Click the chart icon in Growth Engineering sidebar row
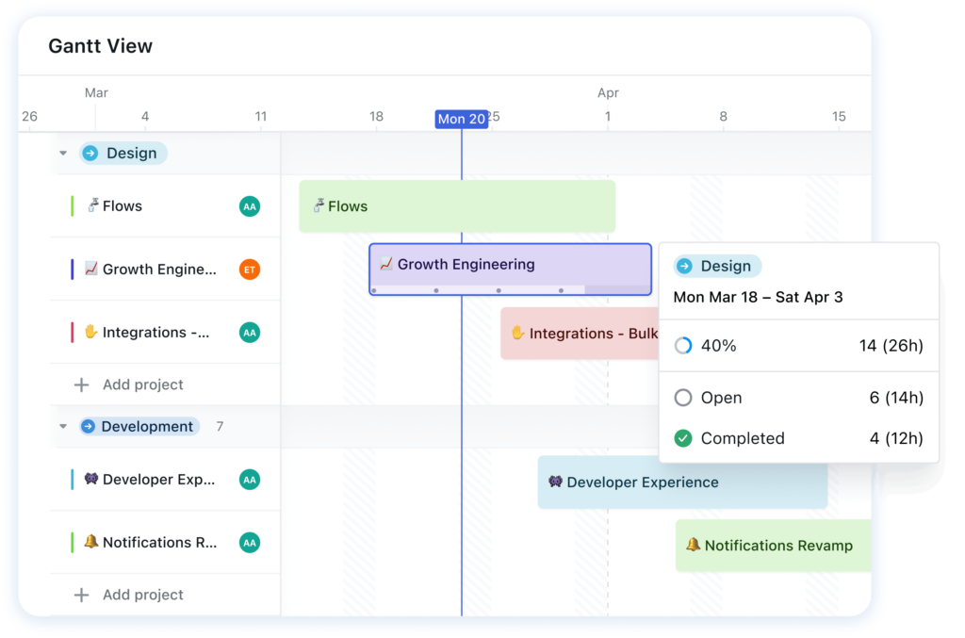965x638 pixels. coord(91,269)
